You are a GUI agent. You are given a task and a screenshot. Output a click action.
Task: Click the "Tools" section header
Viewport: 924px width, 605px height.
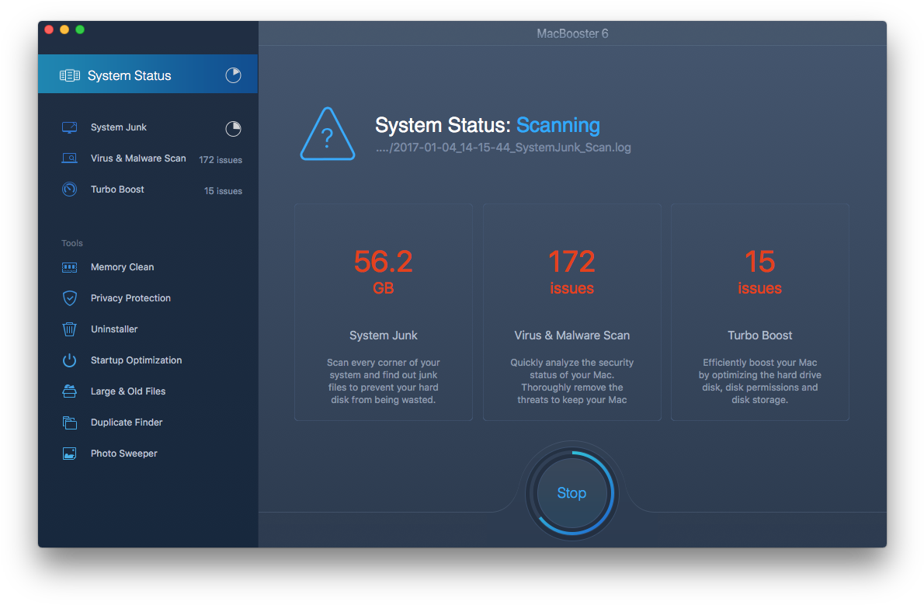(x=72, y=243)
